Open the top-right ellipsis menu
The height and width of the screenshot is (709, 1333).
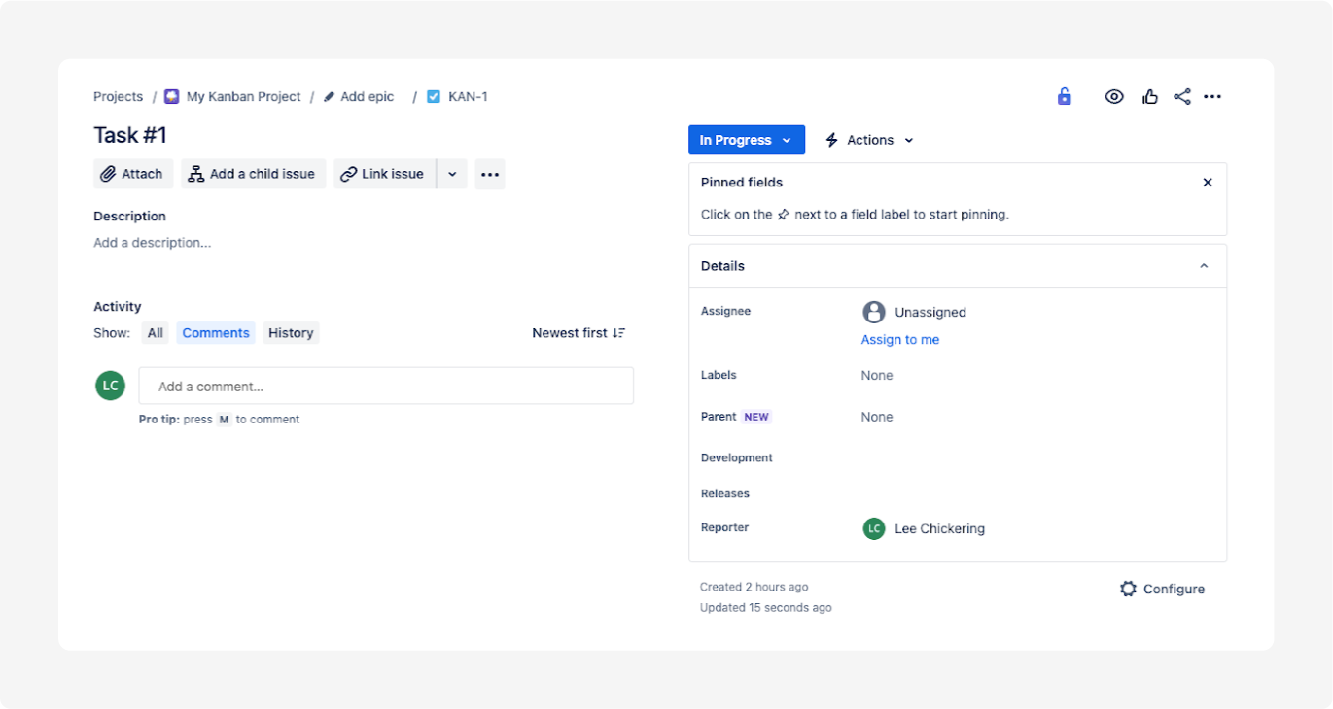(x=1212, y=96)
